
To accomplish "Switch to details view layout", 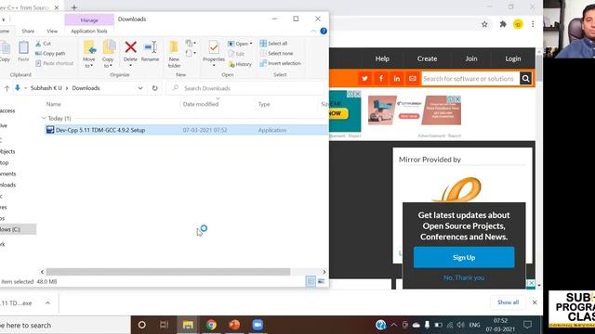I will (x=311, y=281).
